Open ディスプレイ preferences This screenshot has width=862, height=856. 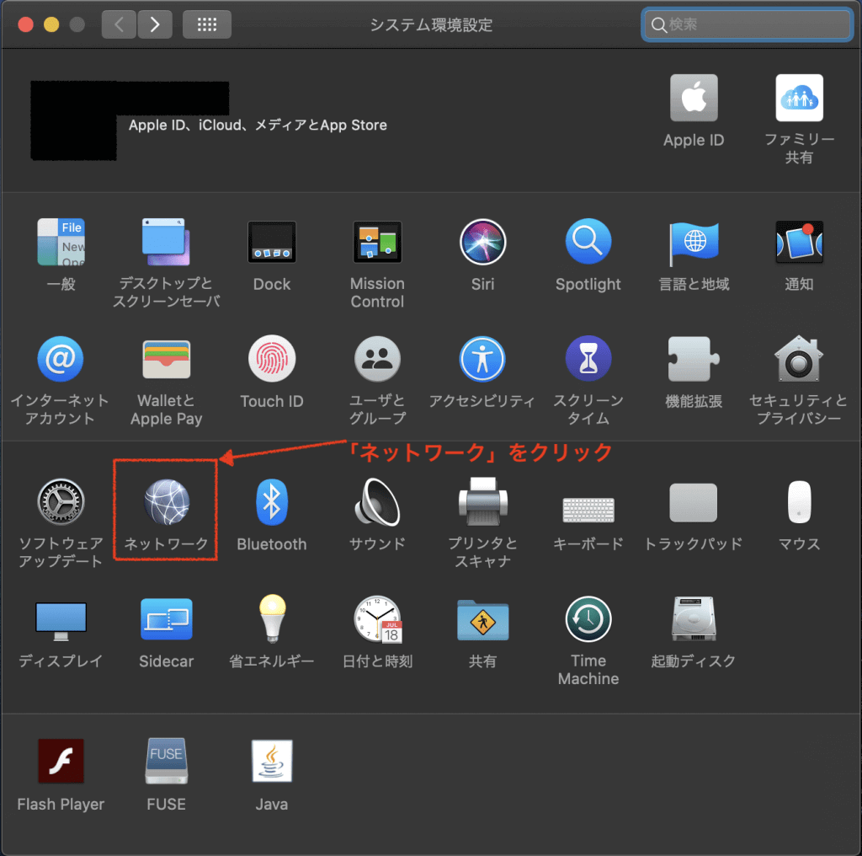[x=61, y=622]
